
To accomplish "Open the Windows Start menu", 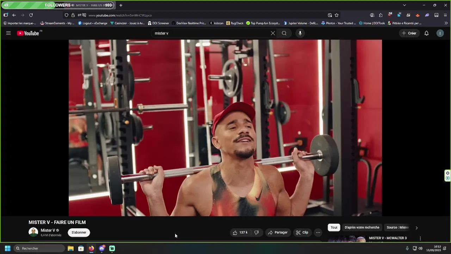I will tap(7, 248).
